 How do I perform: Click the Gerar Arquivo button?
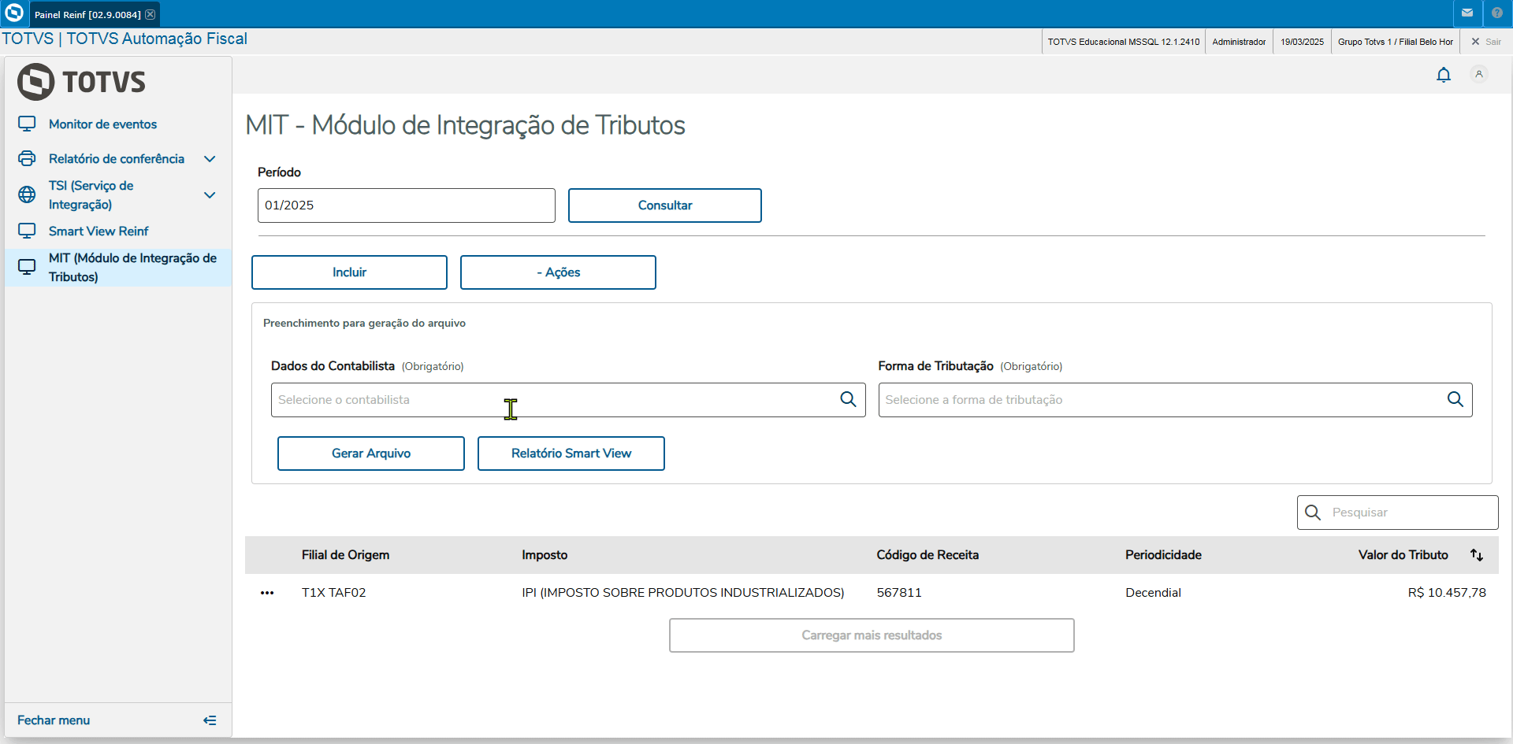pyautogui.click(x=371, y=453)
